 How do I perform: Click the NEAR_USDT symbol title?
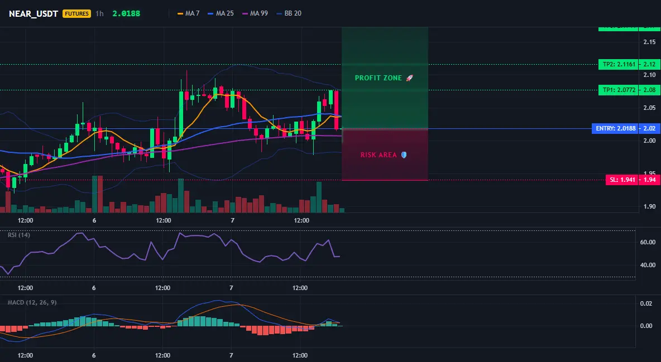click(33, 13)
